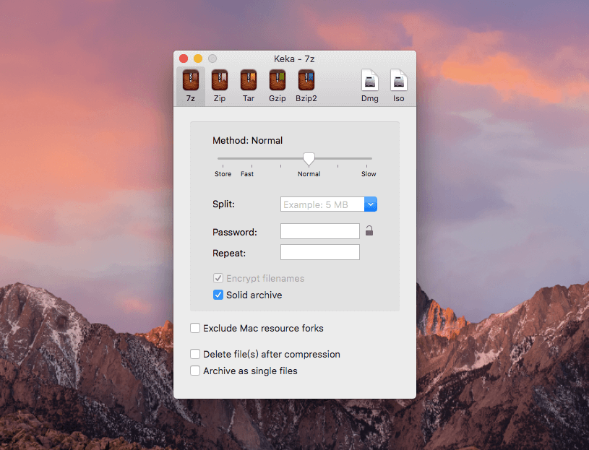Click the padlock icon beside Password
Viewport: 589px width, 450px height.
pos(369,231)
